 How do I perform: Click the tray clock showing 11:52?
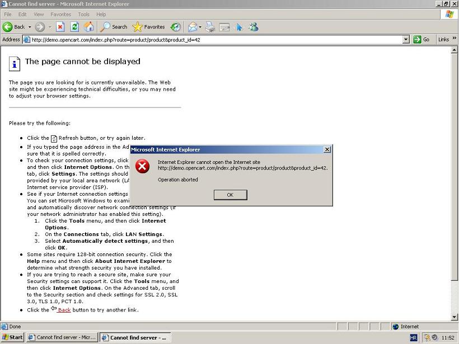click(x=448, y=338)
